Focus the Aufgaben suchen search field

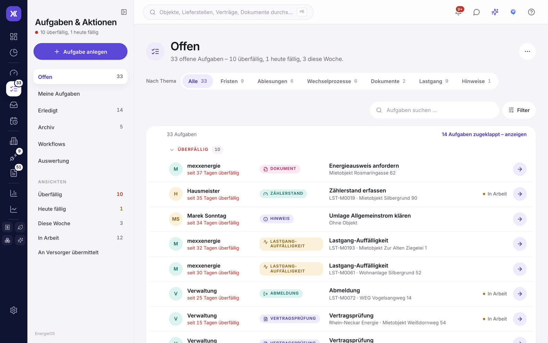pos(434,110)
